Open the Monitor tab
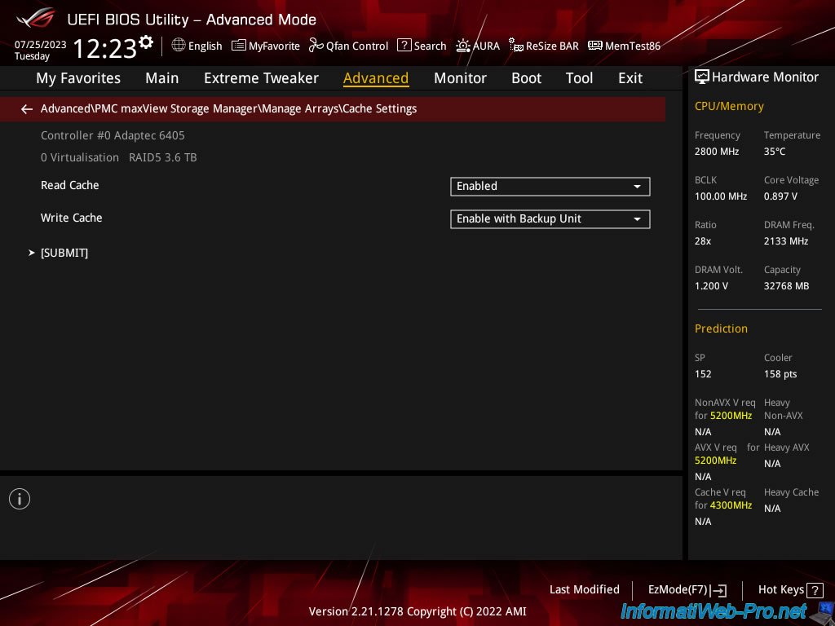This screenshot has width=835, height=626. 460,78
